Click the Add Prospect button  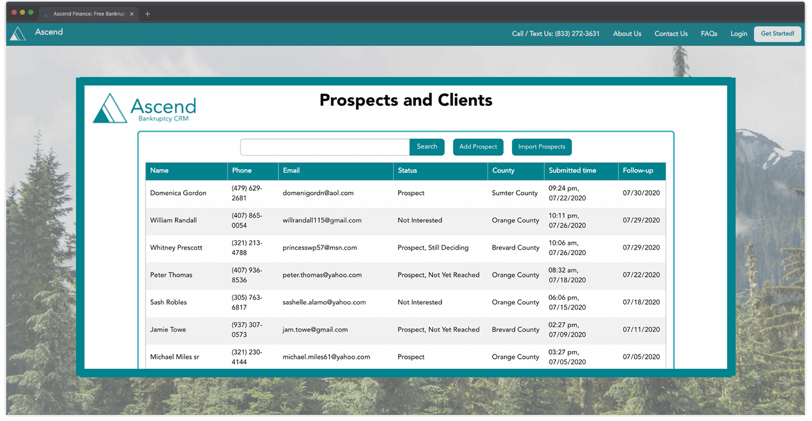[x=478, y=146]
